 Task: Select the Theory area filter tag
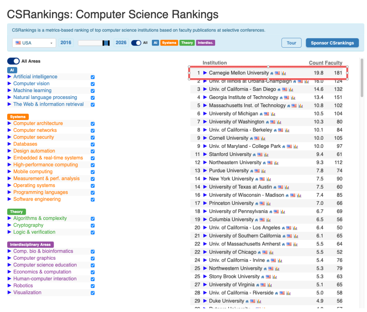click(x=187, y=43)
